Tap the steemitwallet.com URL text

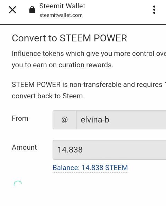61,15
